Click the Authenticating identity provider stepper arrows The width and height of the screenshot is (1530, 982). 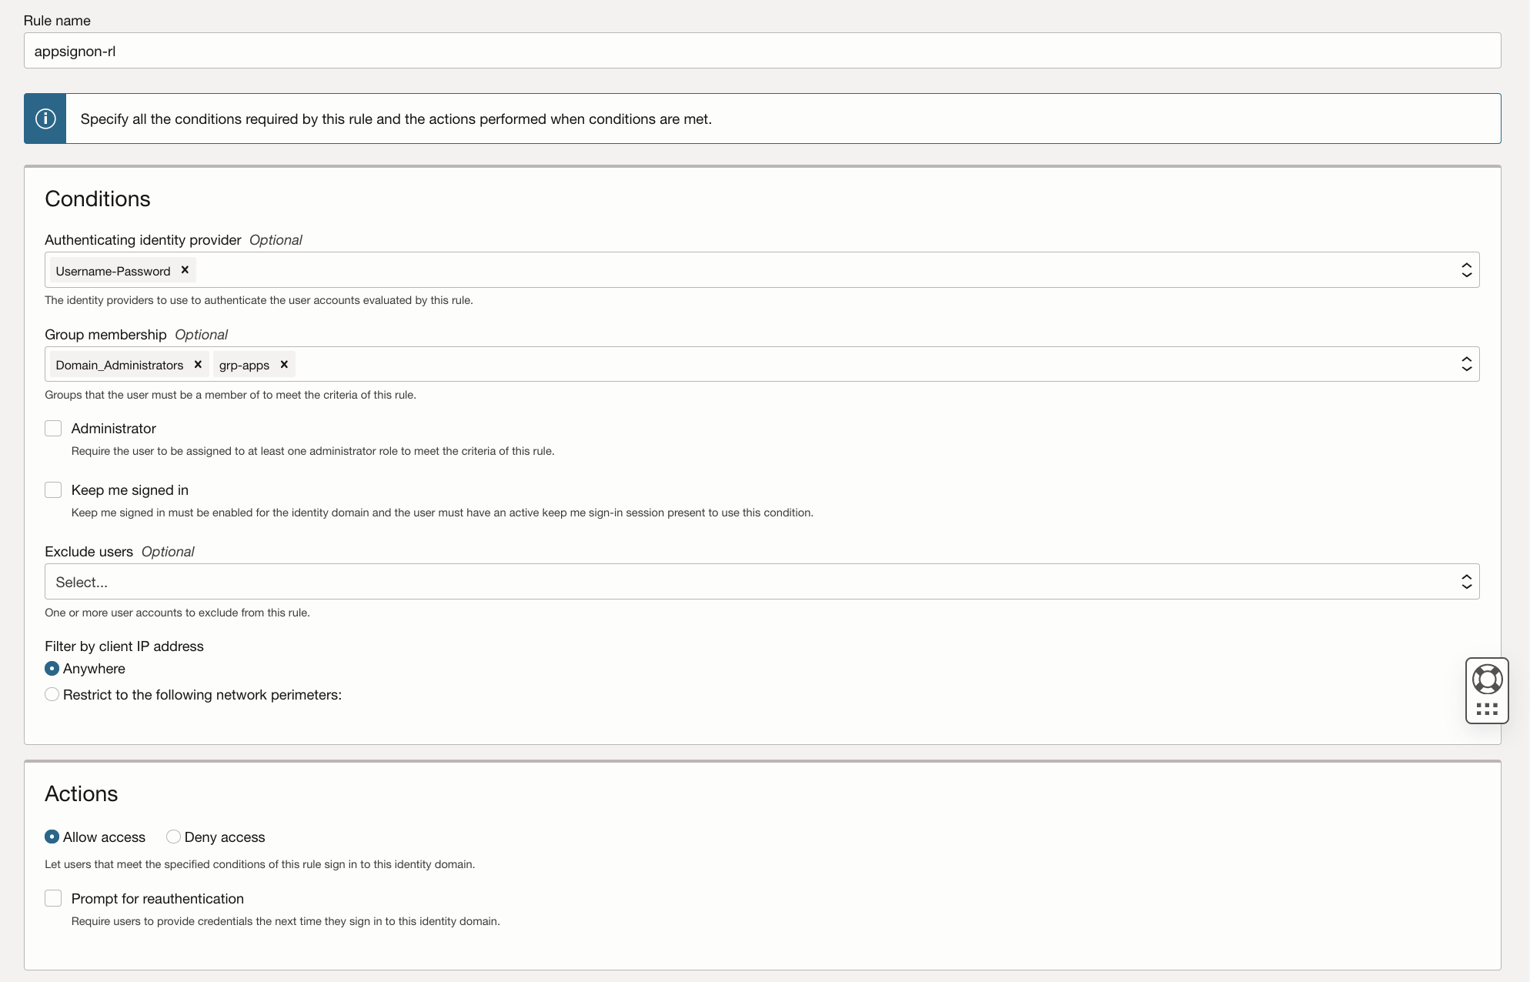pyautogui.click(x=1467, y=269)
